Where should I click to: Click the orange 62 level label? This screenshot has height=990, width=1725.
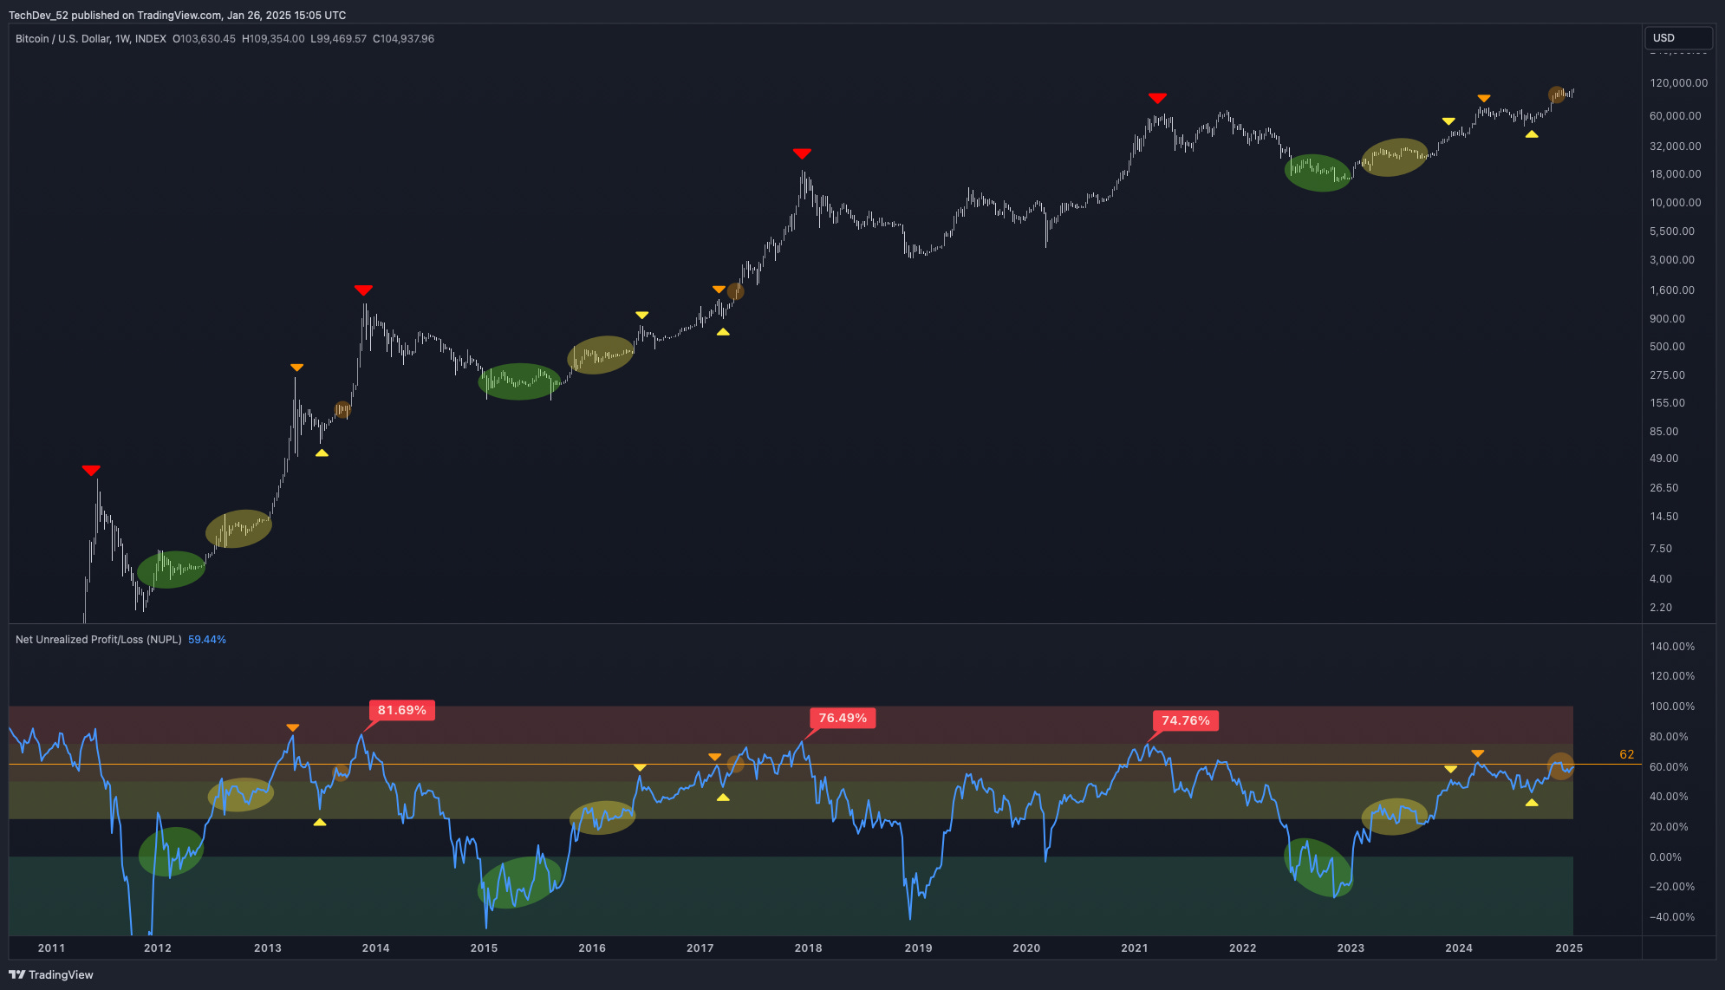pyautogui.click(x=1626, y=754)
